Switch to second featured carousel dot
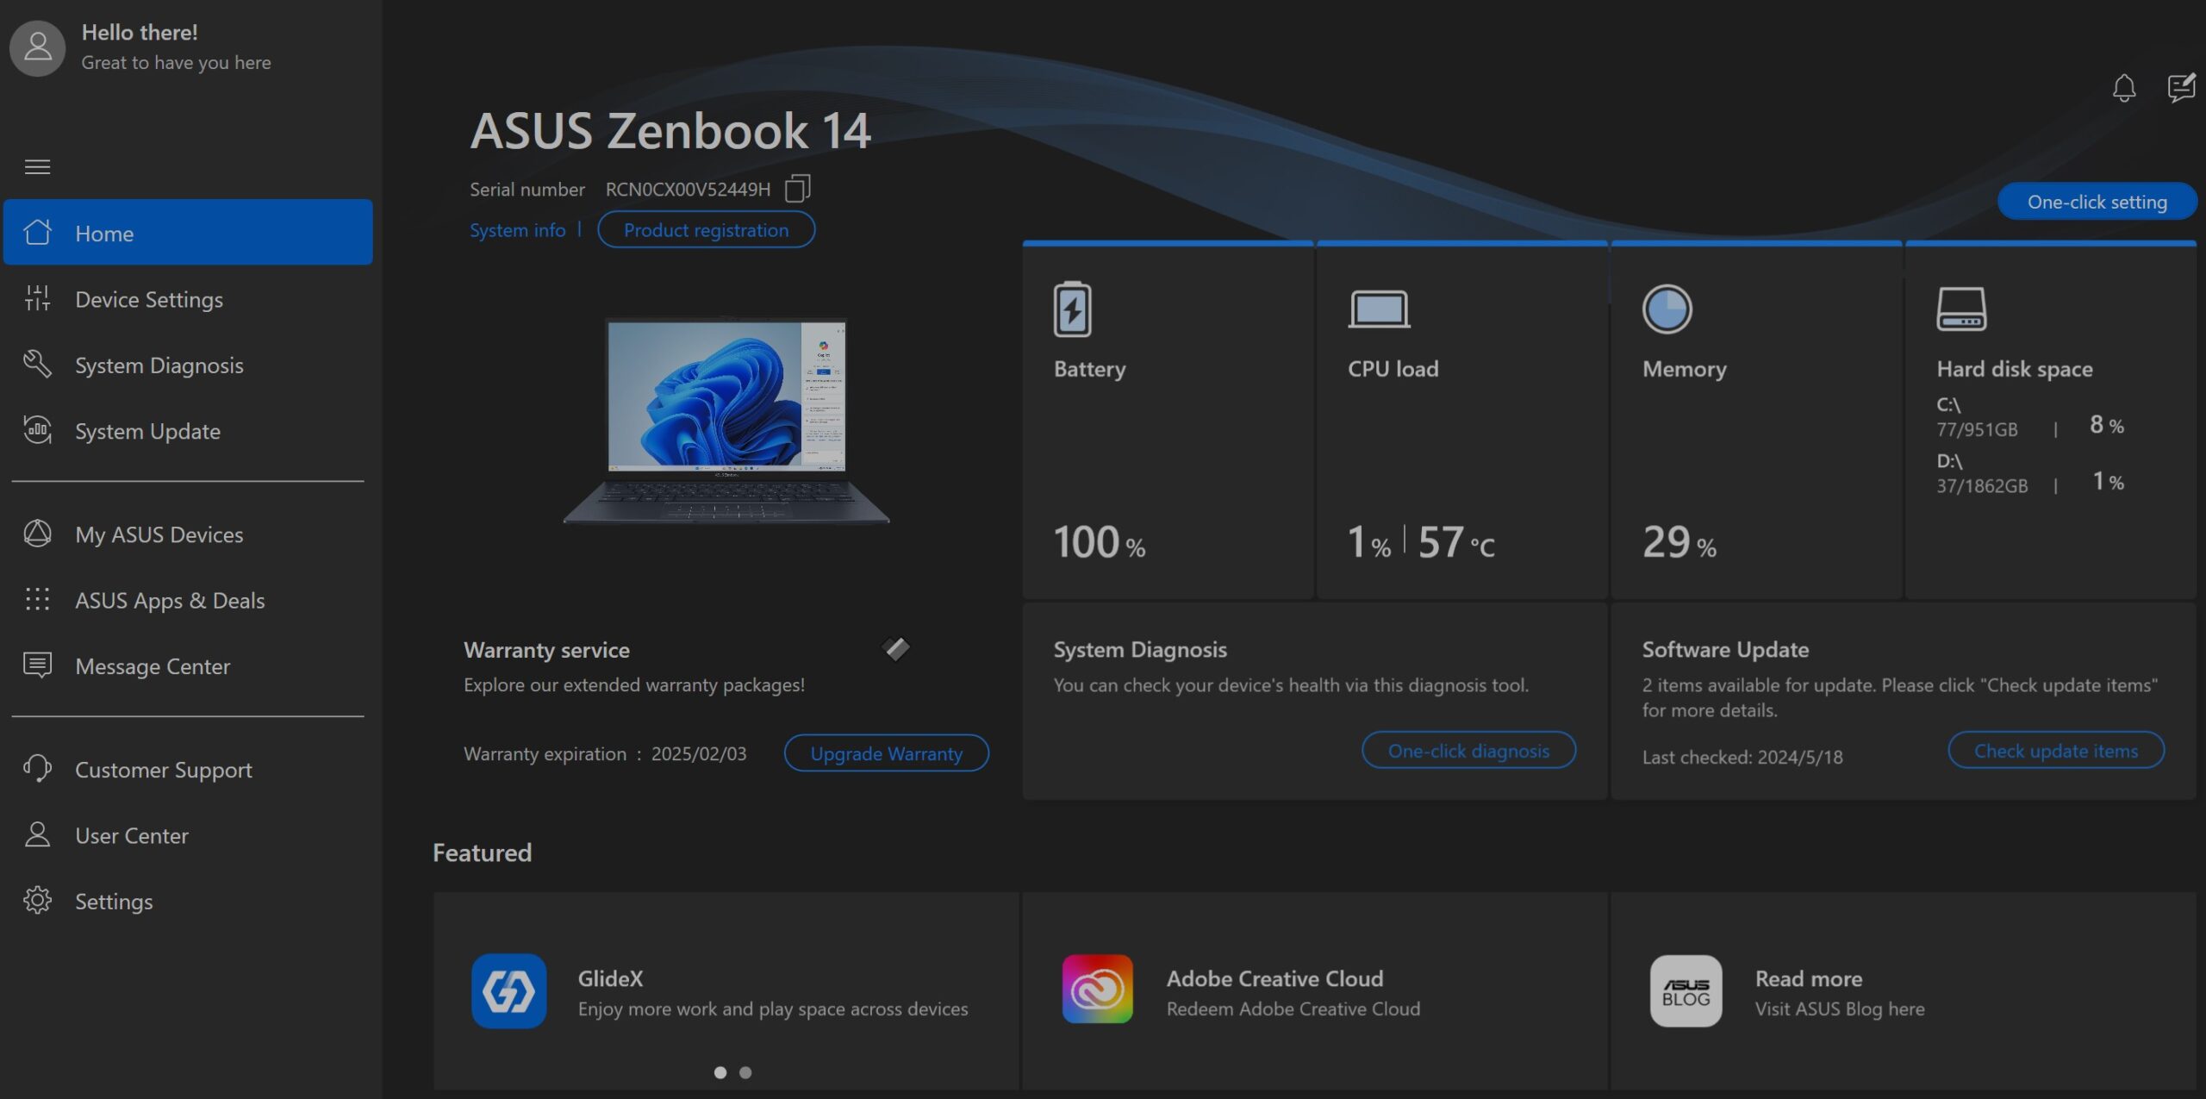This screenshot has width=2206, height=1099. 745,1072
